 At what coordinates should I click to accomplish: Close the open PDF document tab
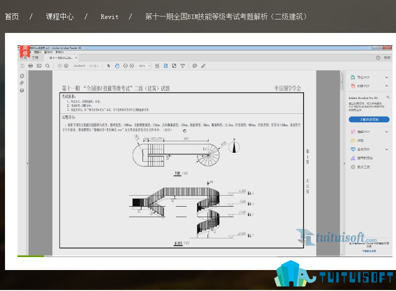coord(76,58)
